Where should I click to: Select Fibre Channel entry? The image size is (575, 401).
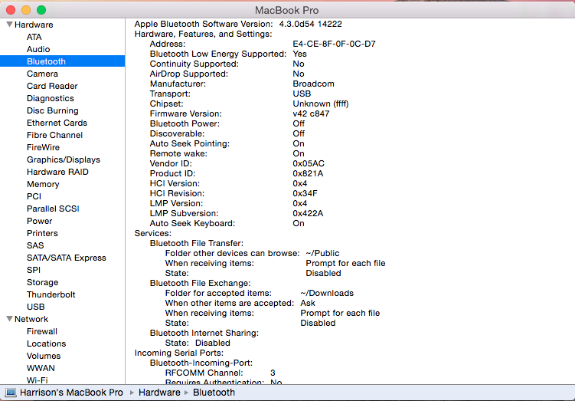[54, 135]
